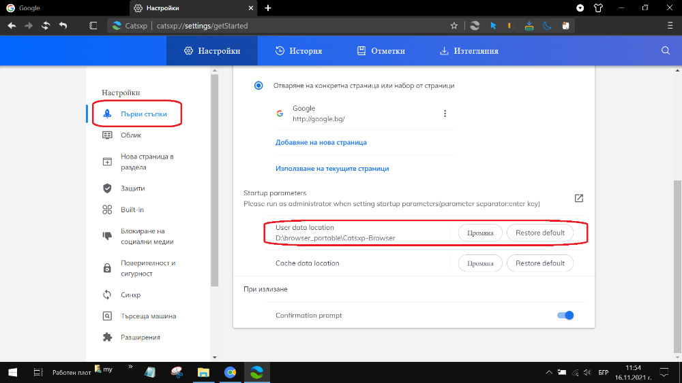682x383 pixels.
Task: Open the Изтегляния tab
Action: tap(469, 51)
